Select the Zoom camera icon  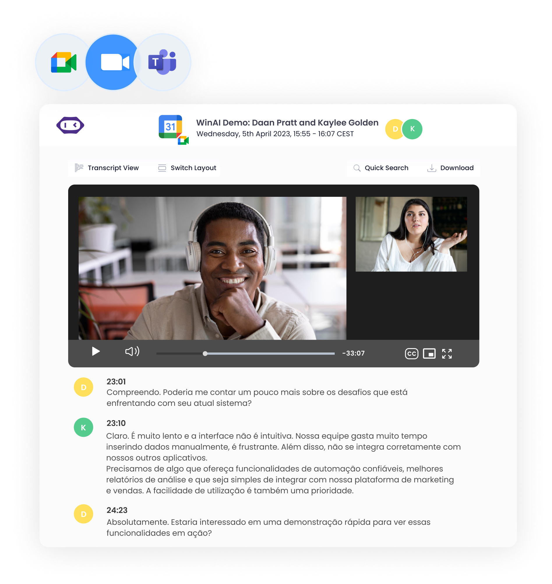coord(113,62)
